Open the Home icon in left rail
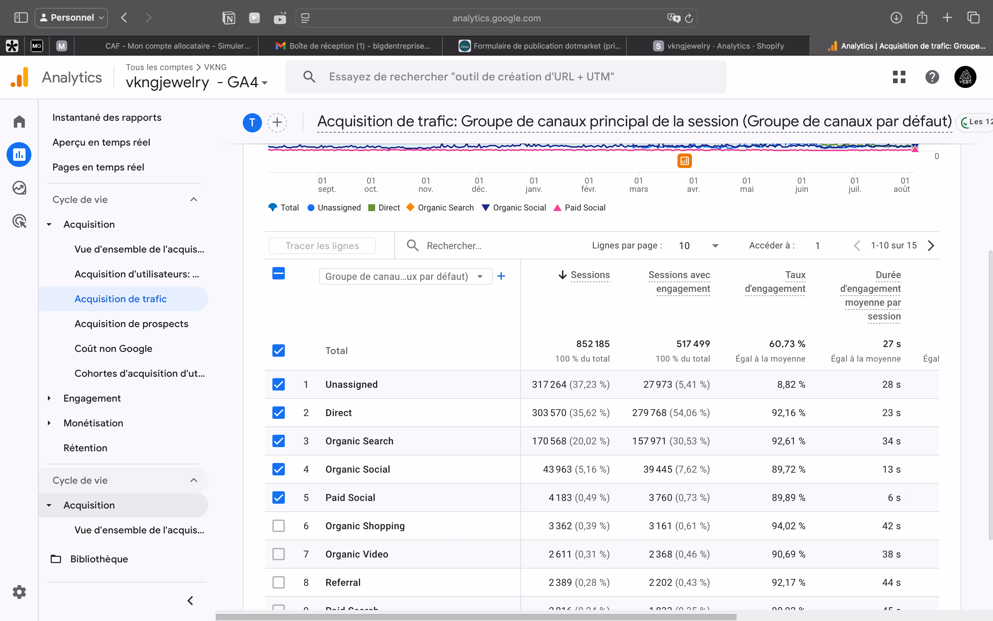This screenshot has width=993, height=621. [x=19, y=121]
